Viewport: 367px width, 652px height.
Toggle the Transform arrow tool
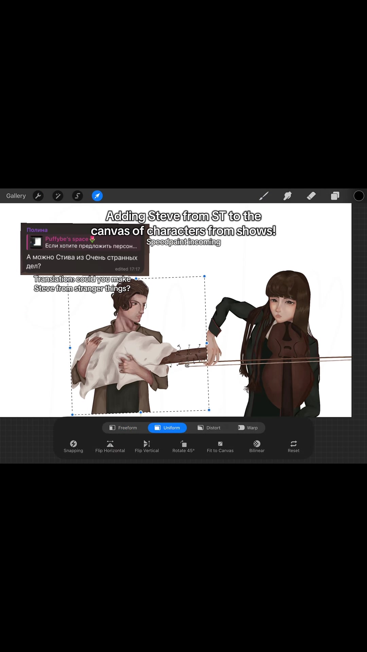(x=97, y=196)
